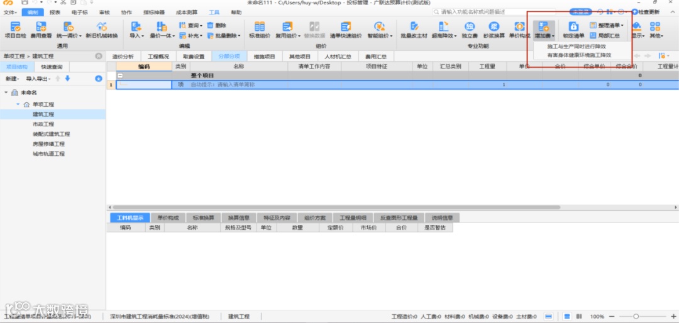The image size is (679, 323).
Task: Click the 编码 cell of row 1
Action: 144,85
